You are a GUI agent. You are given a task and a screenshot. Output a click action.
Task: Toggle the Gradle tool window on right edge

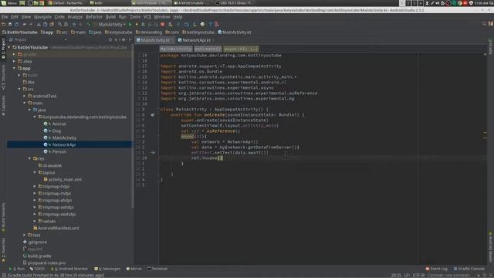click(x=491, y=46)
